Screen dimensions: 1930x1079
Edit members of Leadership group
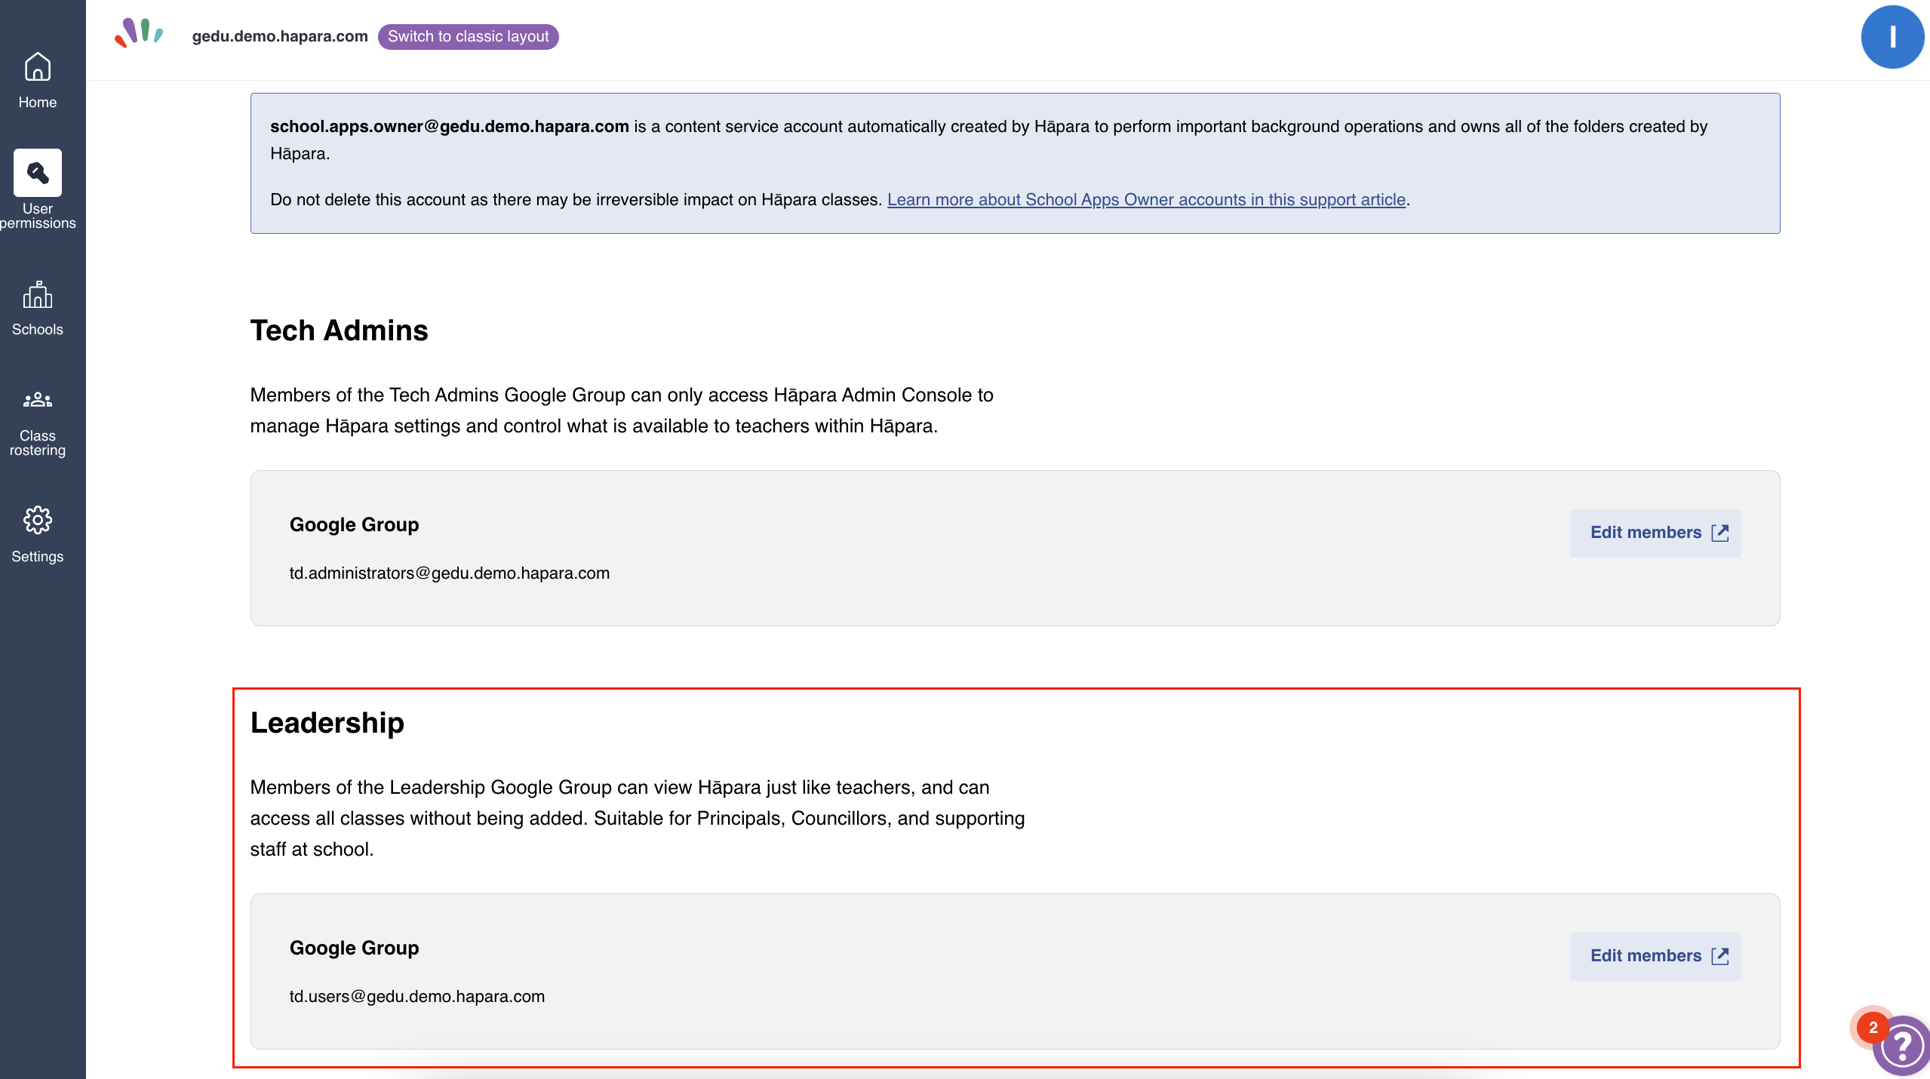pos(1655,956)
